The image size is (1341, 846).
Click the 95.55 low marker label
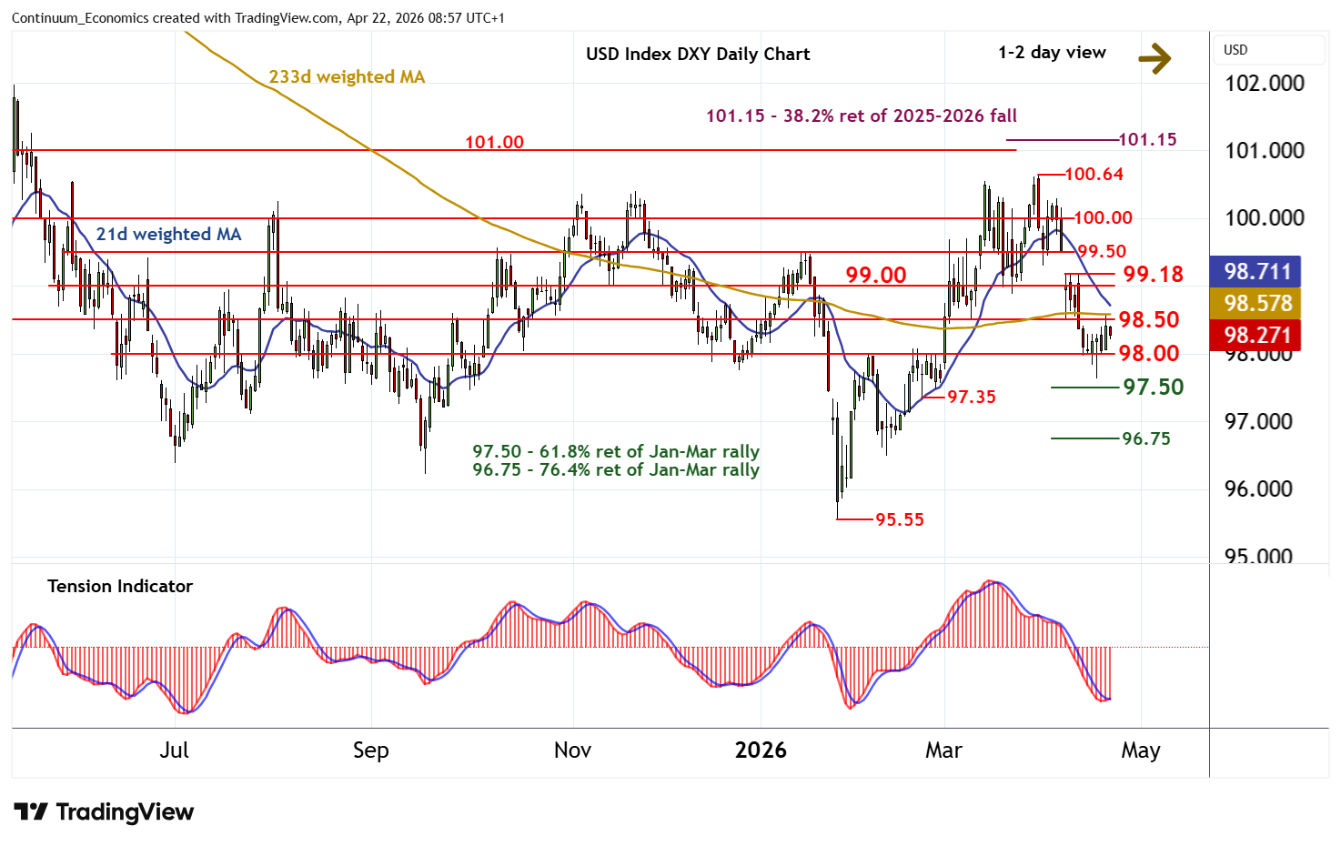[x=899, y=519]
